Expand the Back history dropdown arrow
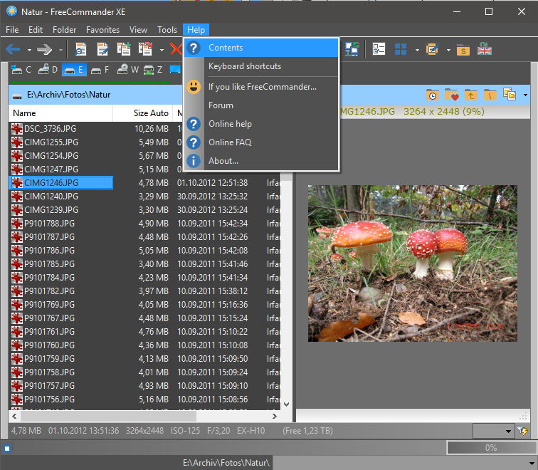Viewport: 538px width, 470px height. pos(29,50)
